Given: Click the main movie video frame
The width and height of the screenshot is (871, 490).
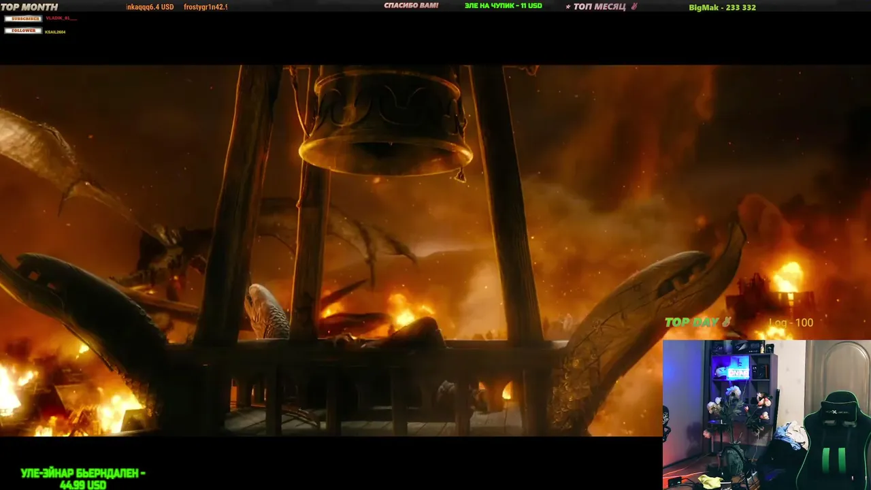Looking at the screenshot, I should (x=435, y=250).
